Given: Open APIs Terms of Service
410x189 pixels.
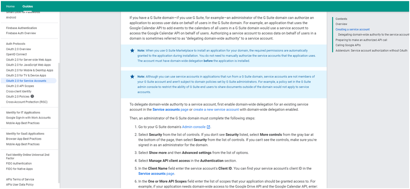Looking at the screenshot, I should click(20, 179).
